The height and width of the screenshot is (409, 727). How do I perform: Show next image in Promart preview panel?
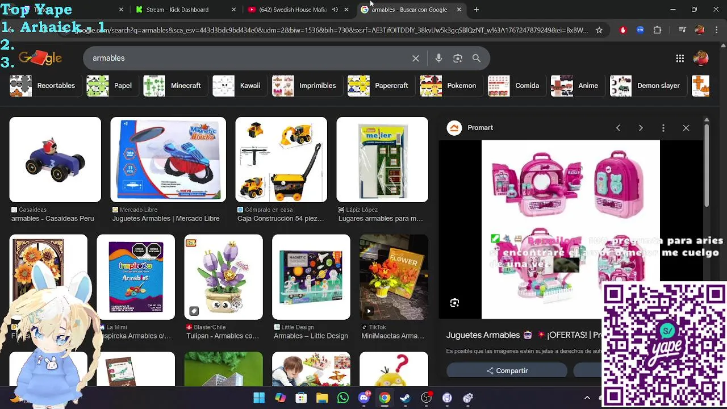(641, 128)
